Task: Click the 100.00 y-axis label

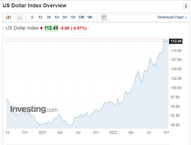Action: tap(176, 88)
